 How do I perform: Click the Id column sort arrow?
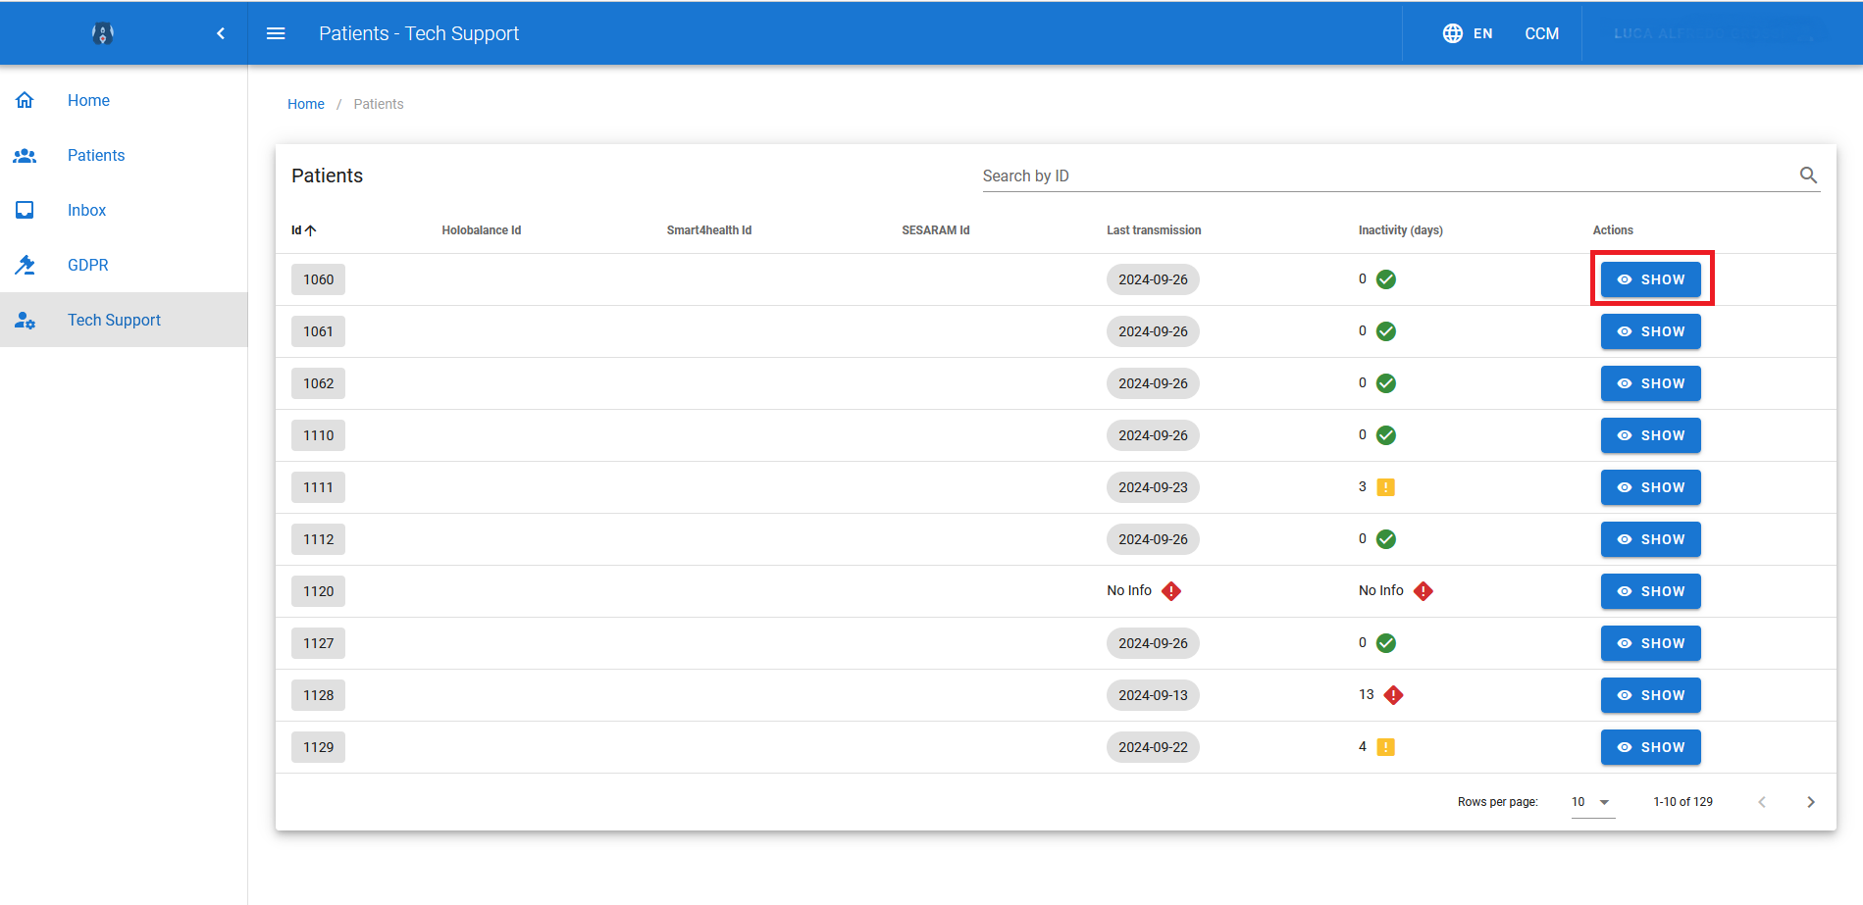click(x=311, y=230)
